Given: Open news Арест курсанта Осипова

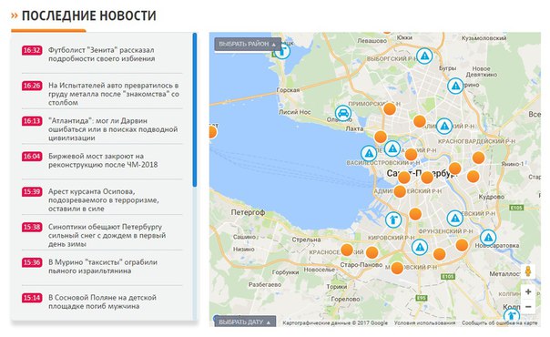Looking at the screenshot, I should [104, 199].
